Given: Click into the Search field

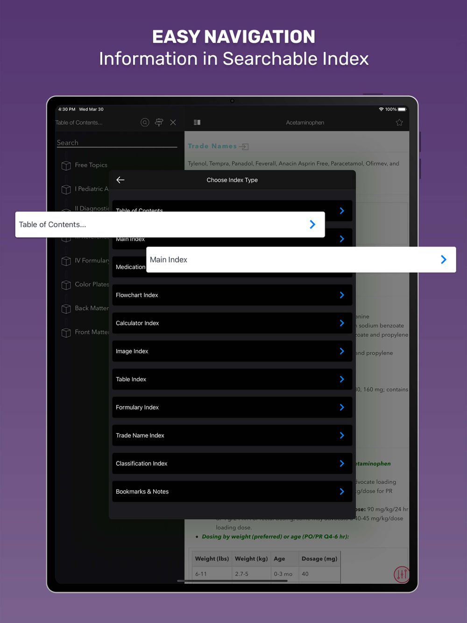Looking at the screenshot, I should (x=117, y=142).
